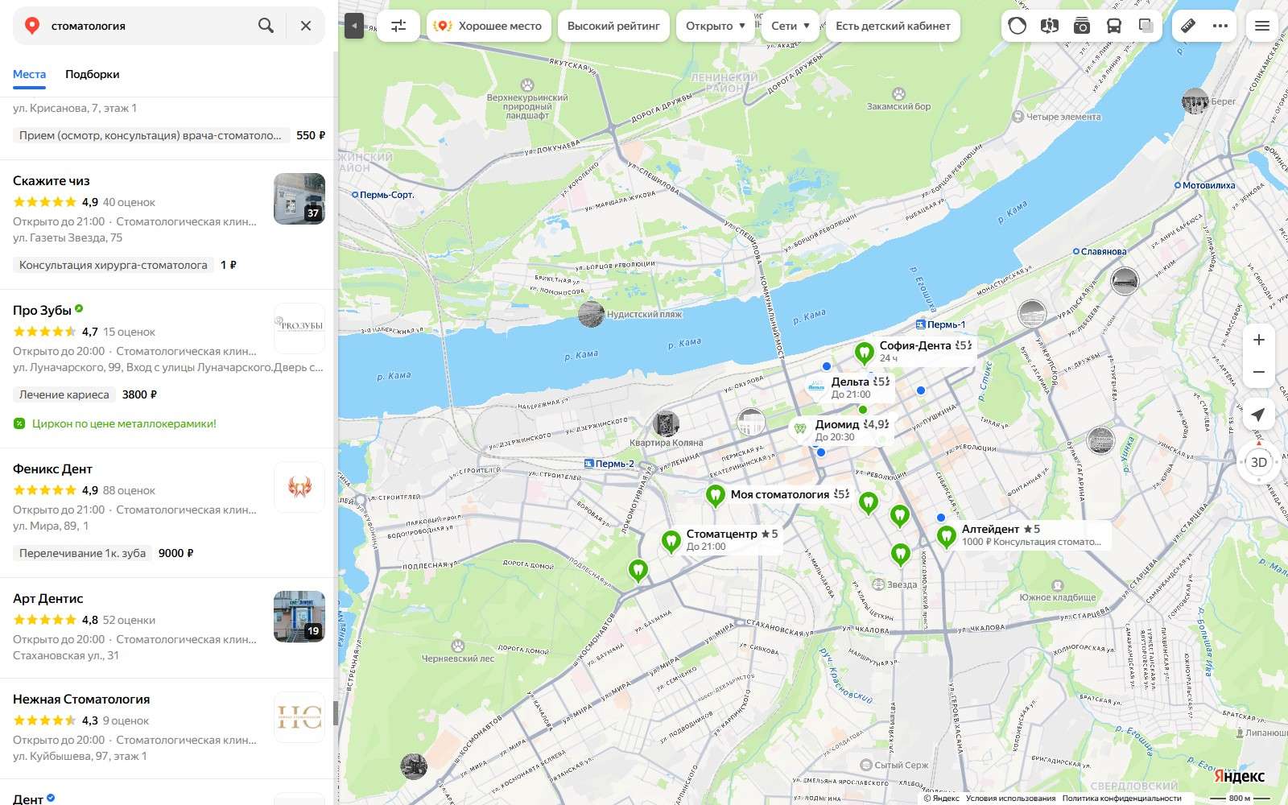This screenshot has height=805, width=1288.
Task: Toggle street panoramas layer
Action: pos(1049,26)
